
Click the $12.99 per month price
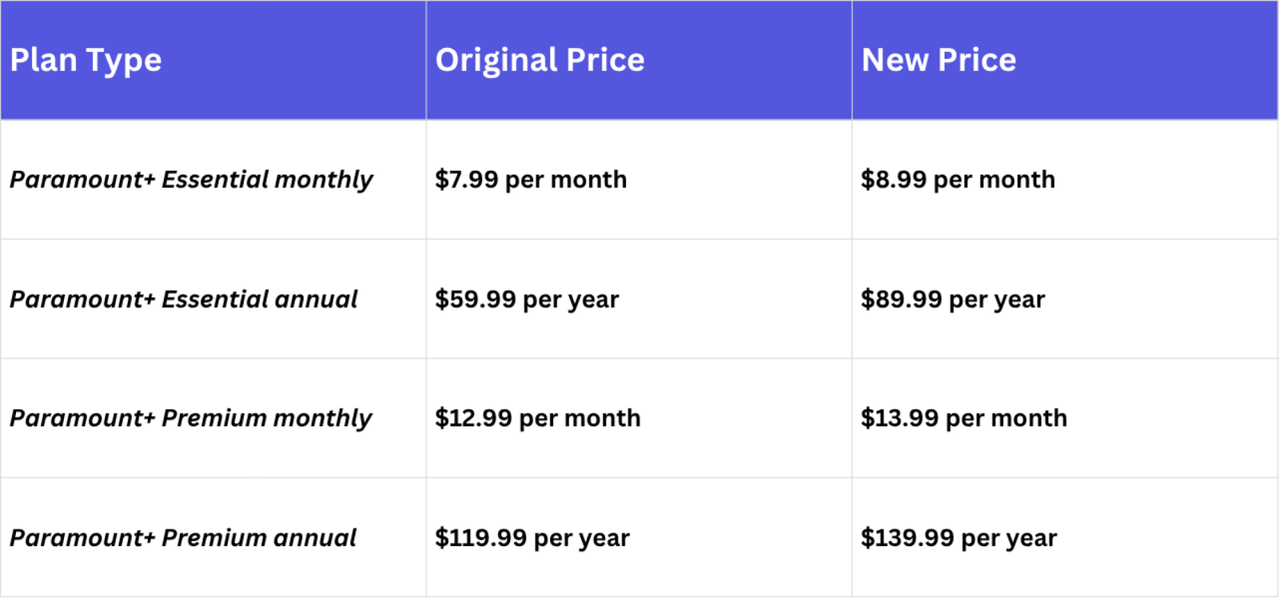[537, 418]
